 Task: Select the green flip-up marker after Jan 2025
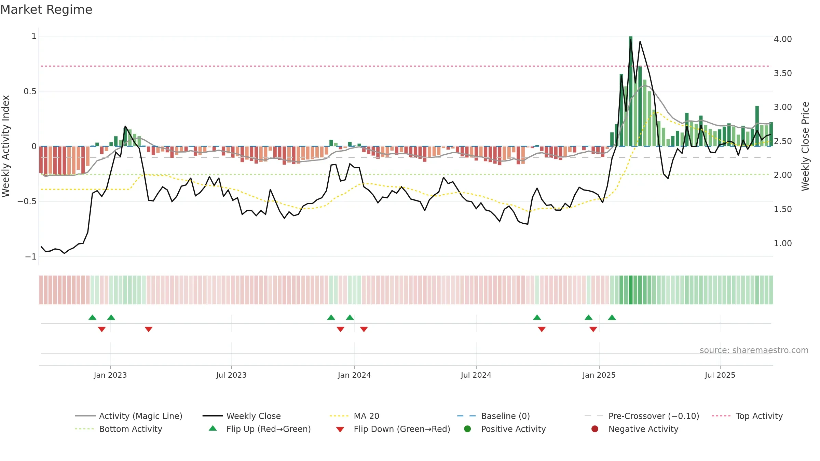point(612,317)
